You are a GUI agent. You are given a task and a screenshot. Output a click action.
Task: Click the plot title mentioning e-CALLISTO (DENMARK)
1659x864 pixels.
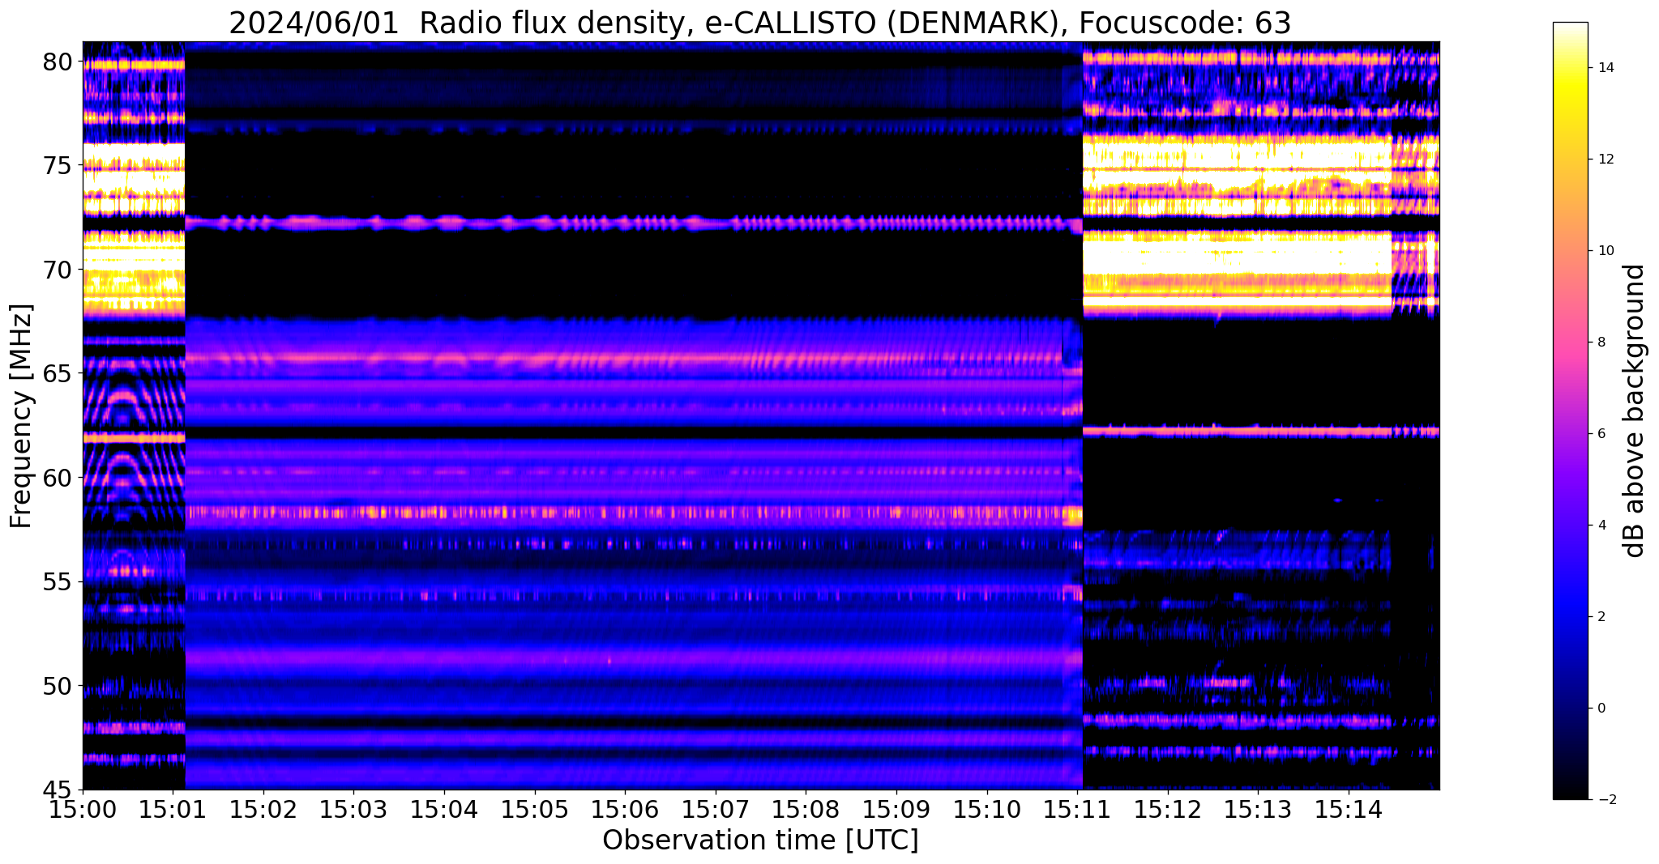(x=759, y=23)
